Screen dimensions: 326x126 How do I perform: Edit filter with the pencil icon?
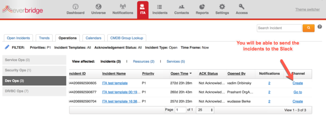point(7,47)
